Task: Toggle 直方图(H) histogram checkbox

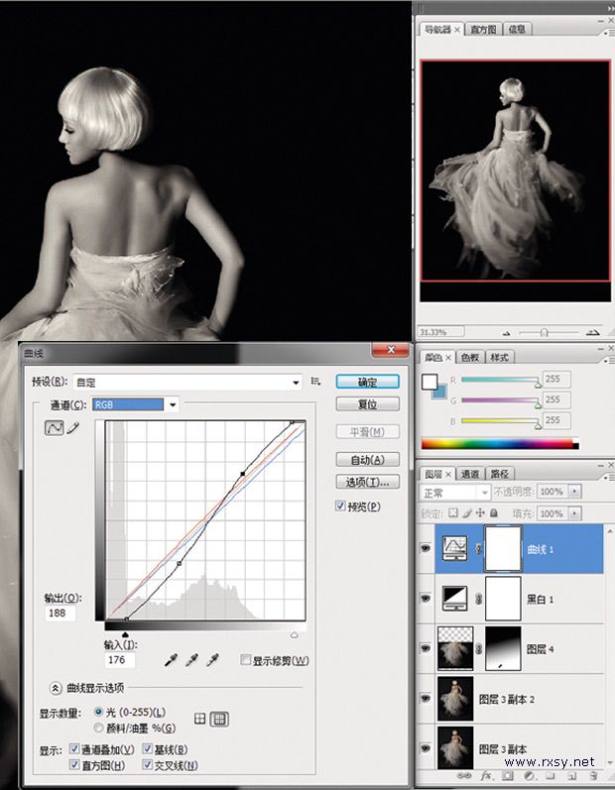Action: 74,765
